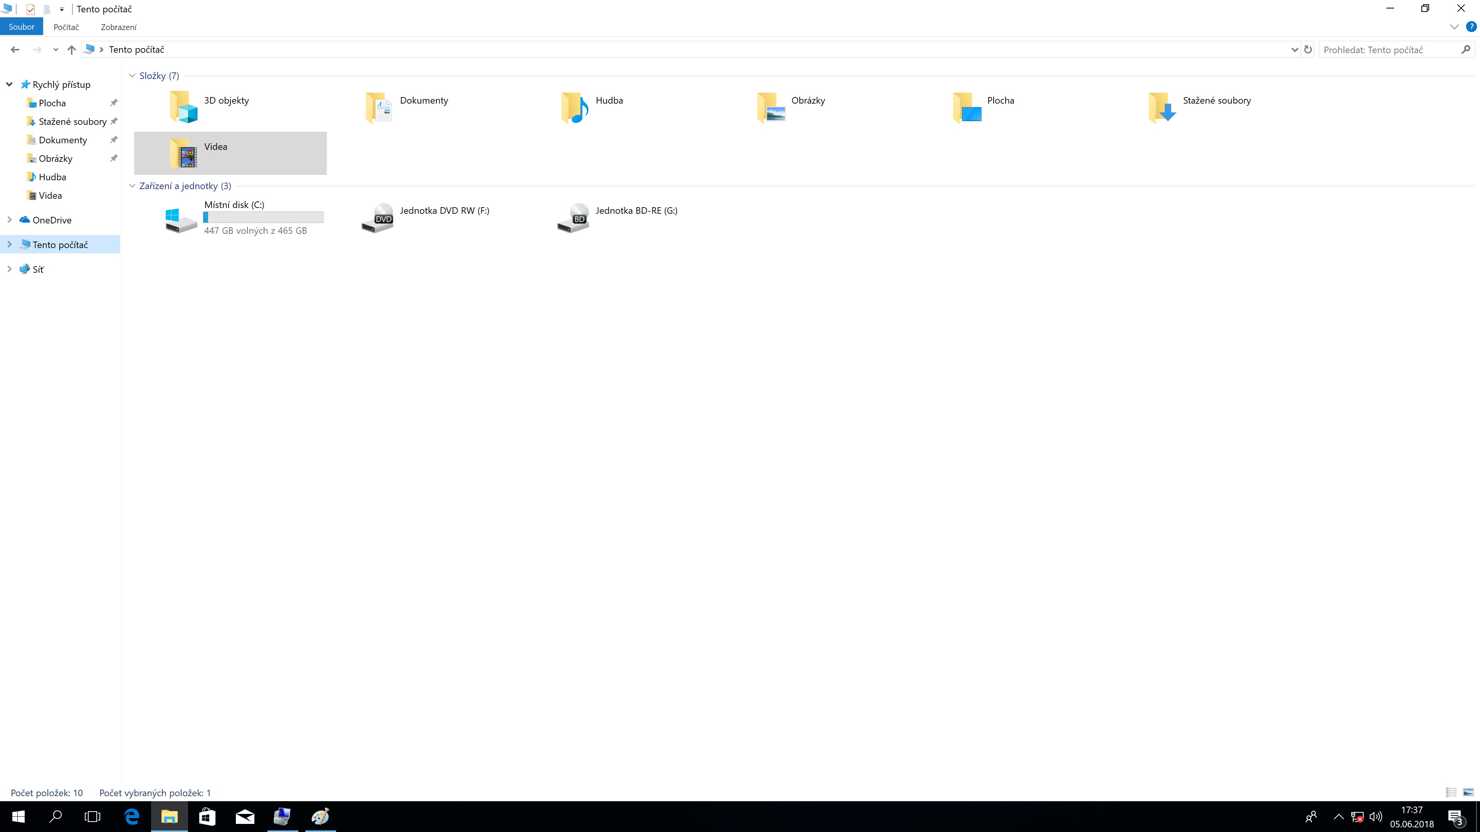Image resolution: width=1480 pixels, height=832 pixels.
Task: Click Properties icon in quick access toolbar
Action: [30, 9]
